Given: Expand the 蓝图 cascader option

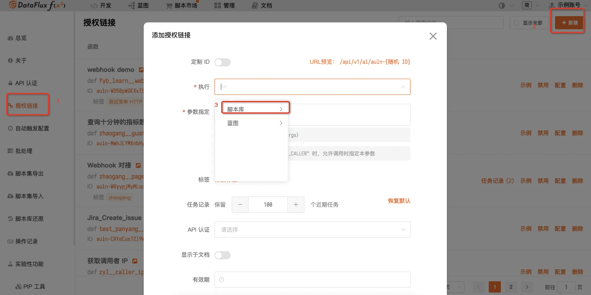Looking at the screenshot, I should coord(255,123).
